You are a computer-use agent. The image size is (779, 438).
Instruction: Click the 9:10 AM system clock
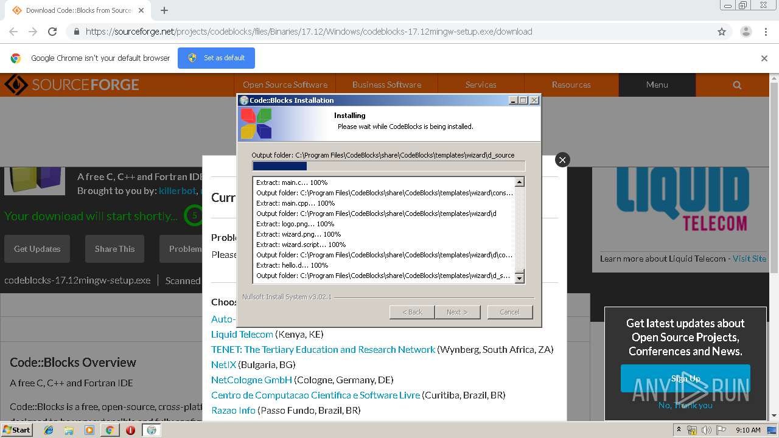point(749,430)
